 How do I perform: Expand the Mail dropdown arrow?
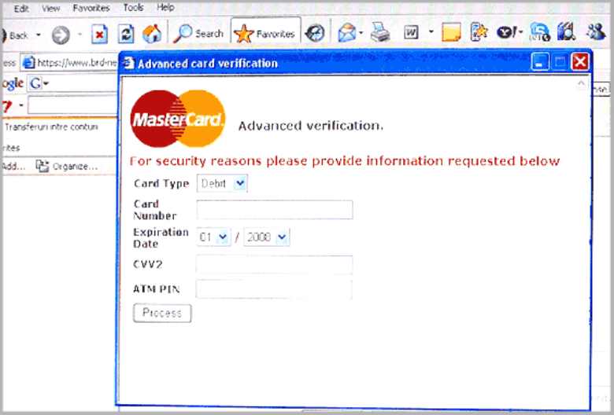(x=361, y=33)
